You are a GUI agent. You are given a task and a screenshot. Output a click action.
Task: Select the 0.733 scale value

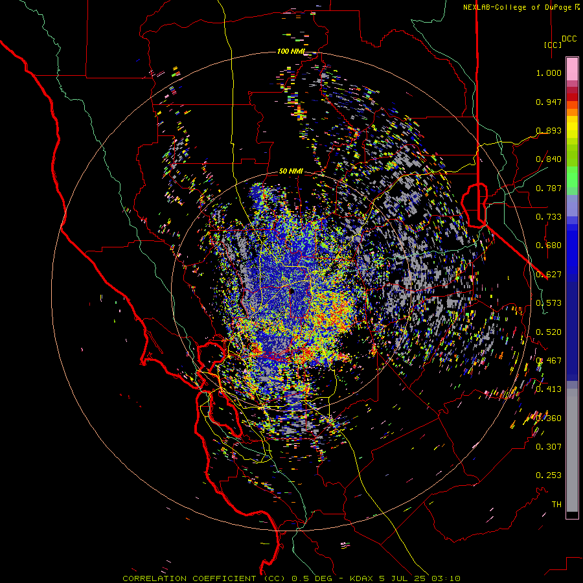(549, 217)
